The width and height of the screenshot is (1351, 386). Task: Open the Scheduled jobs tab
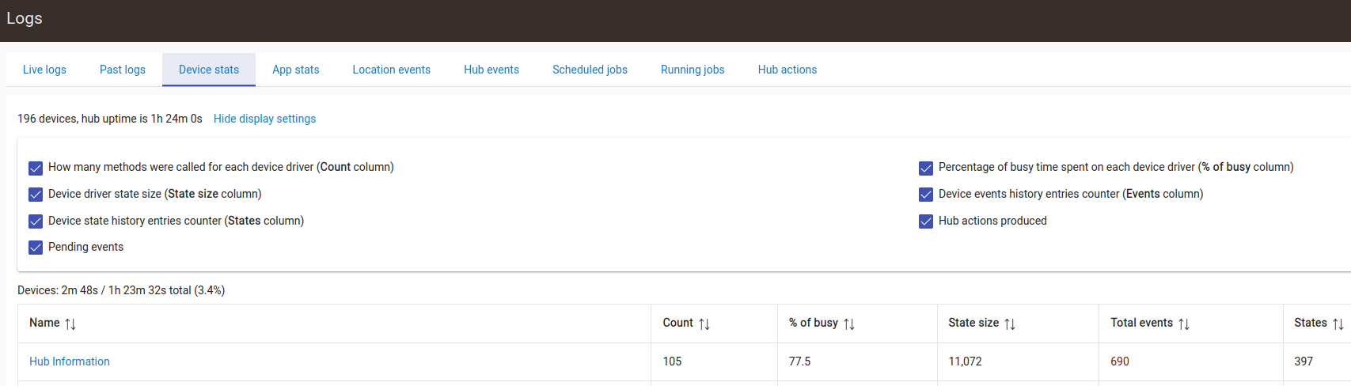click(590, 70)
